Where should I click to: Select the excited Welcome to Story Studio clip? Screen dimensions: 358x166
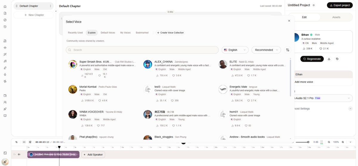coord(53,154)
